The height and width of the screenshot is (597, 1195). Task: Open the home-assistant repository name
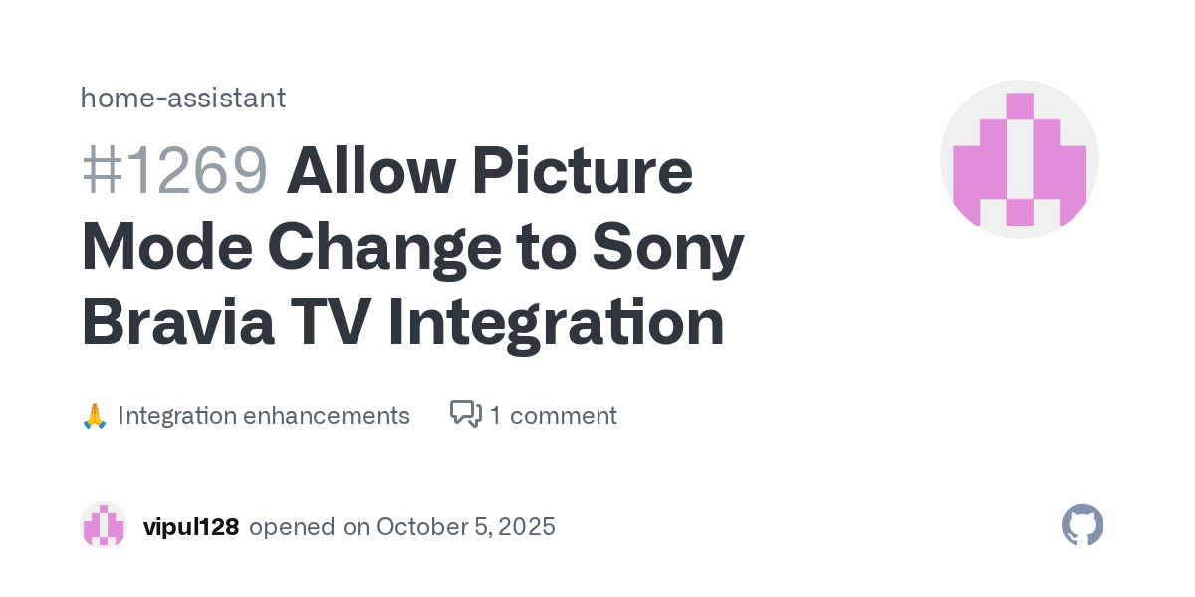(x=183, y=98)
